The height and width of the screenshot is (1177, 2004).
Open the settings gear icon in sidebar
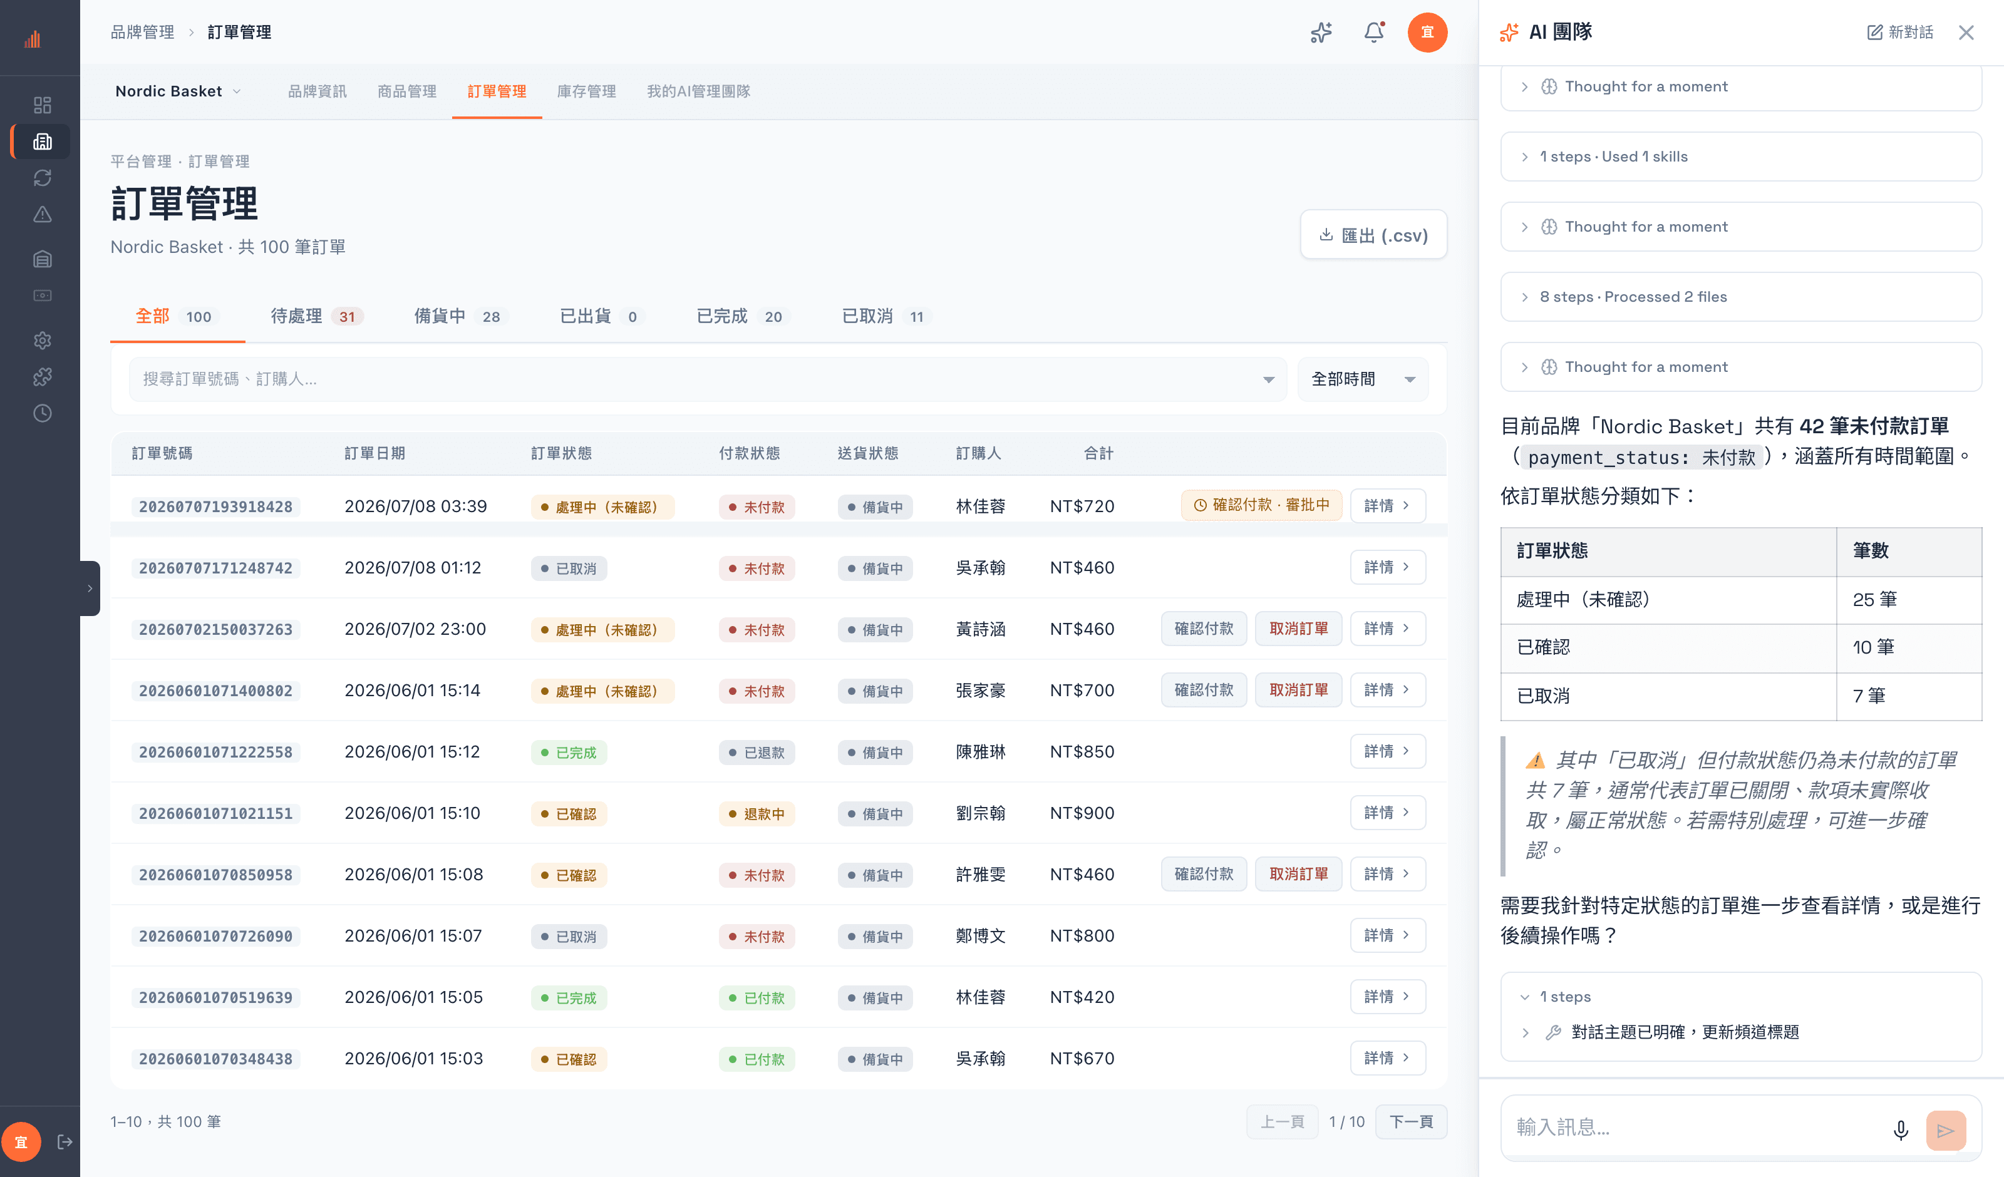pos(42,341)
